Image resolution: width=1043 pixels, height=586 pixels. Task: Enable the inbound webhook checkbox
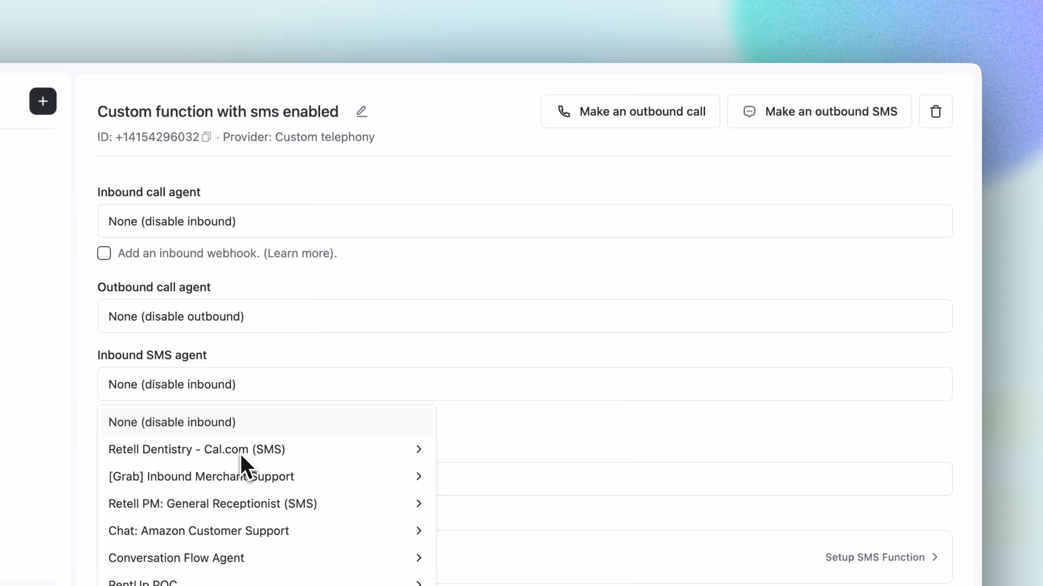coord(104,253)
